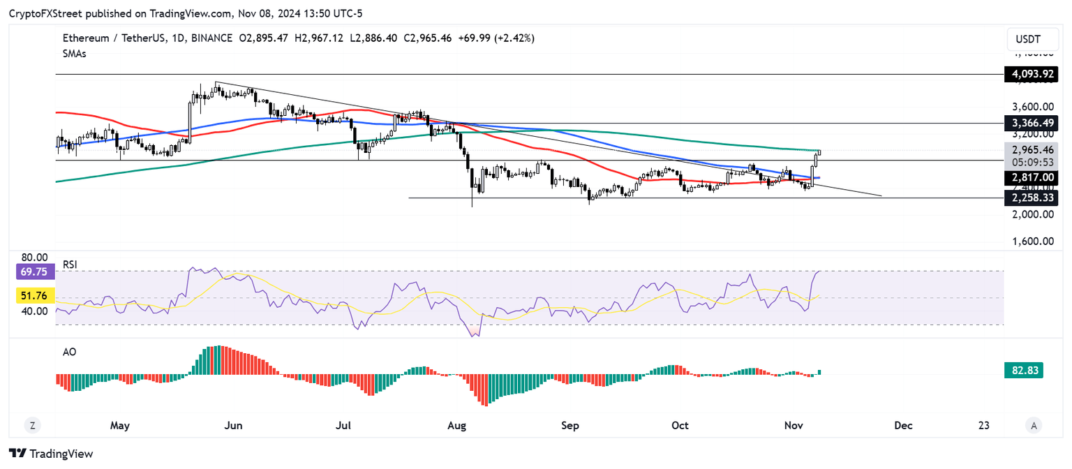
Task: Click the 3,366.49 price level label
Action: [x=1030, y=122]
